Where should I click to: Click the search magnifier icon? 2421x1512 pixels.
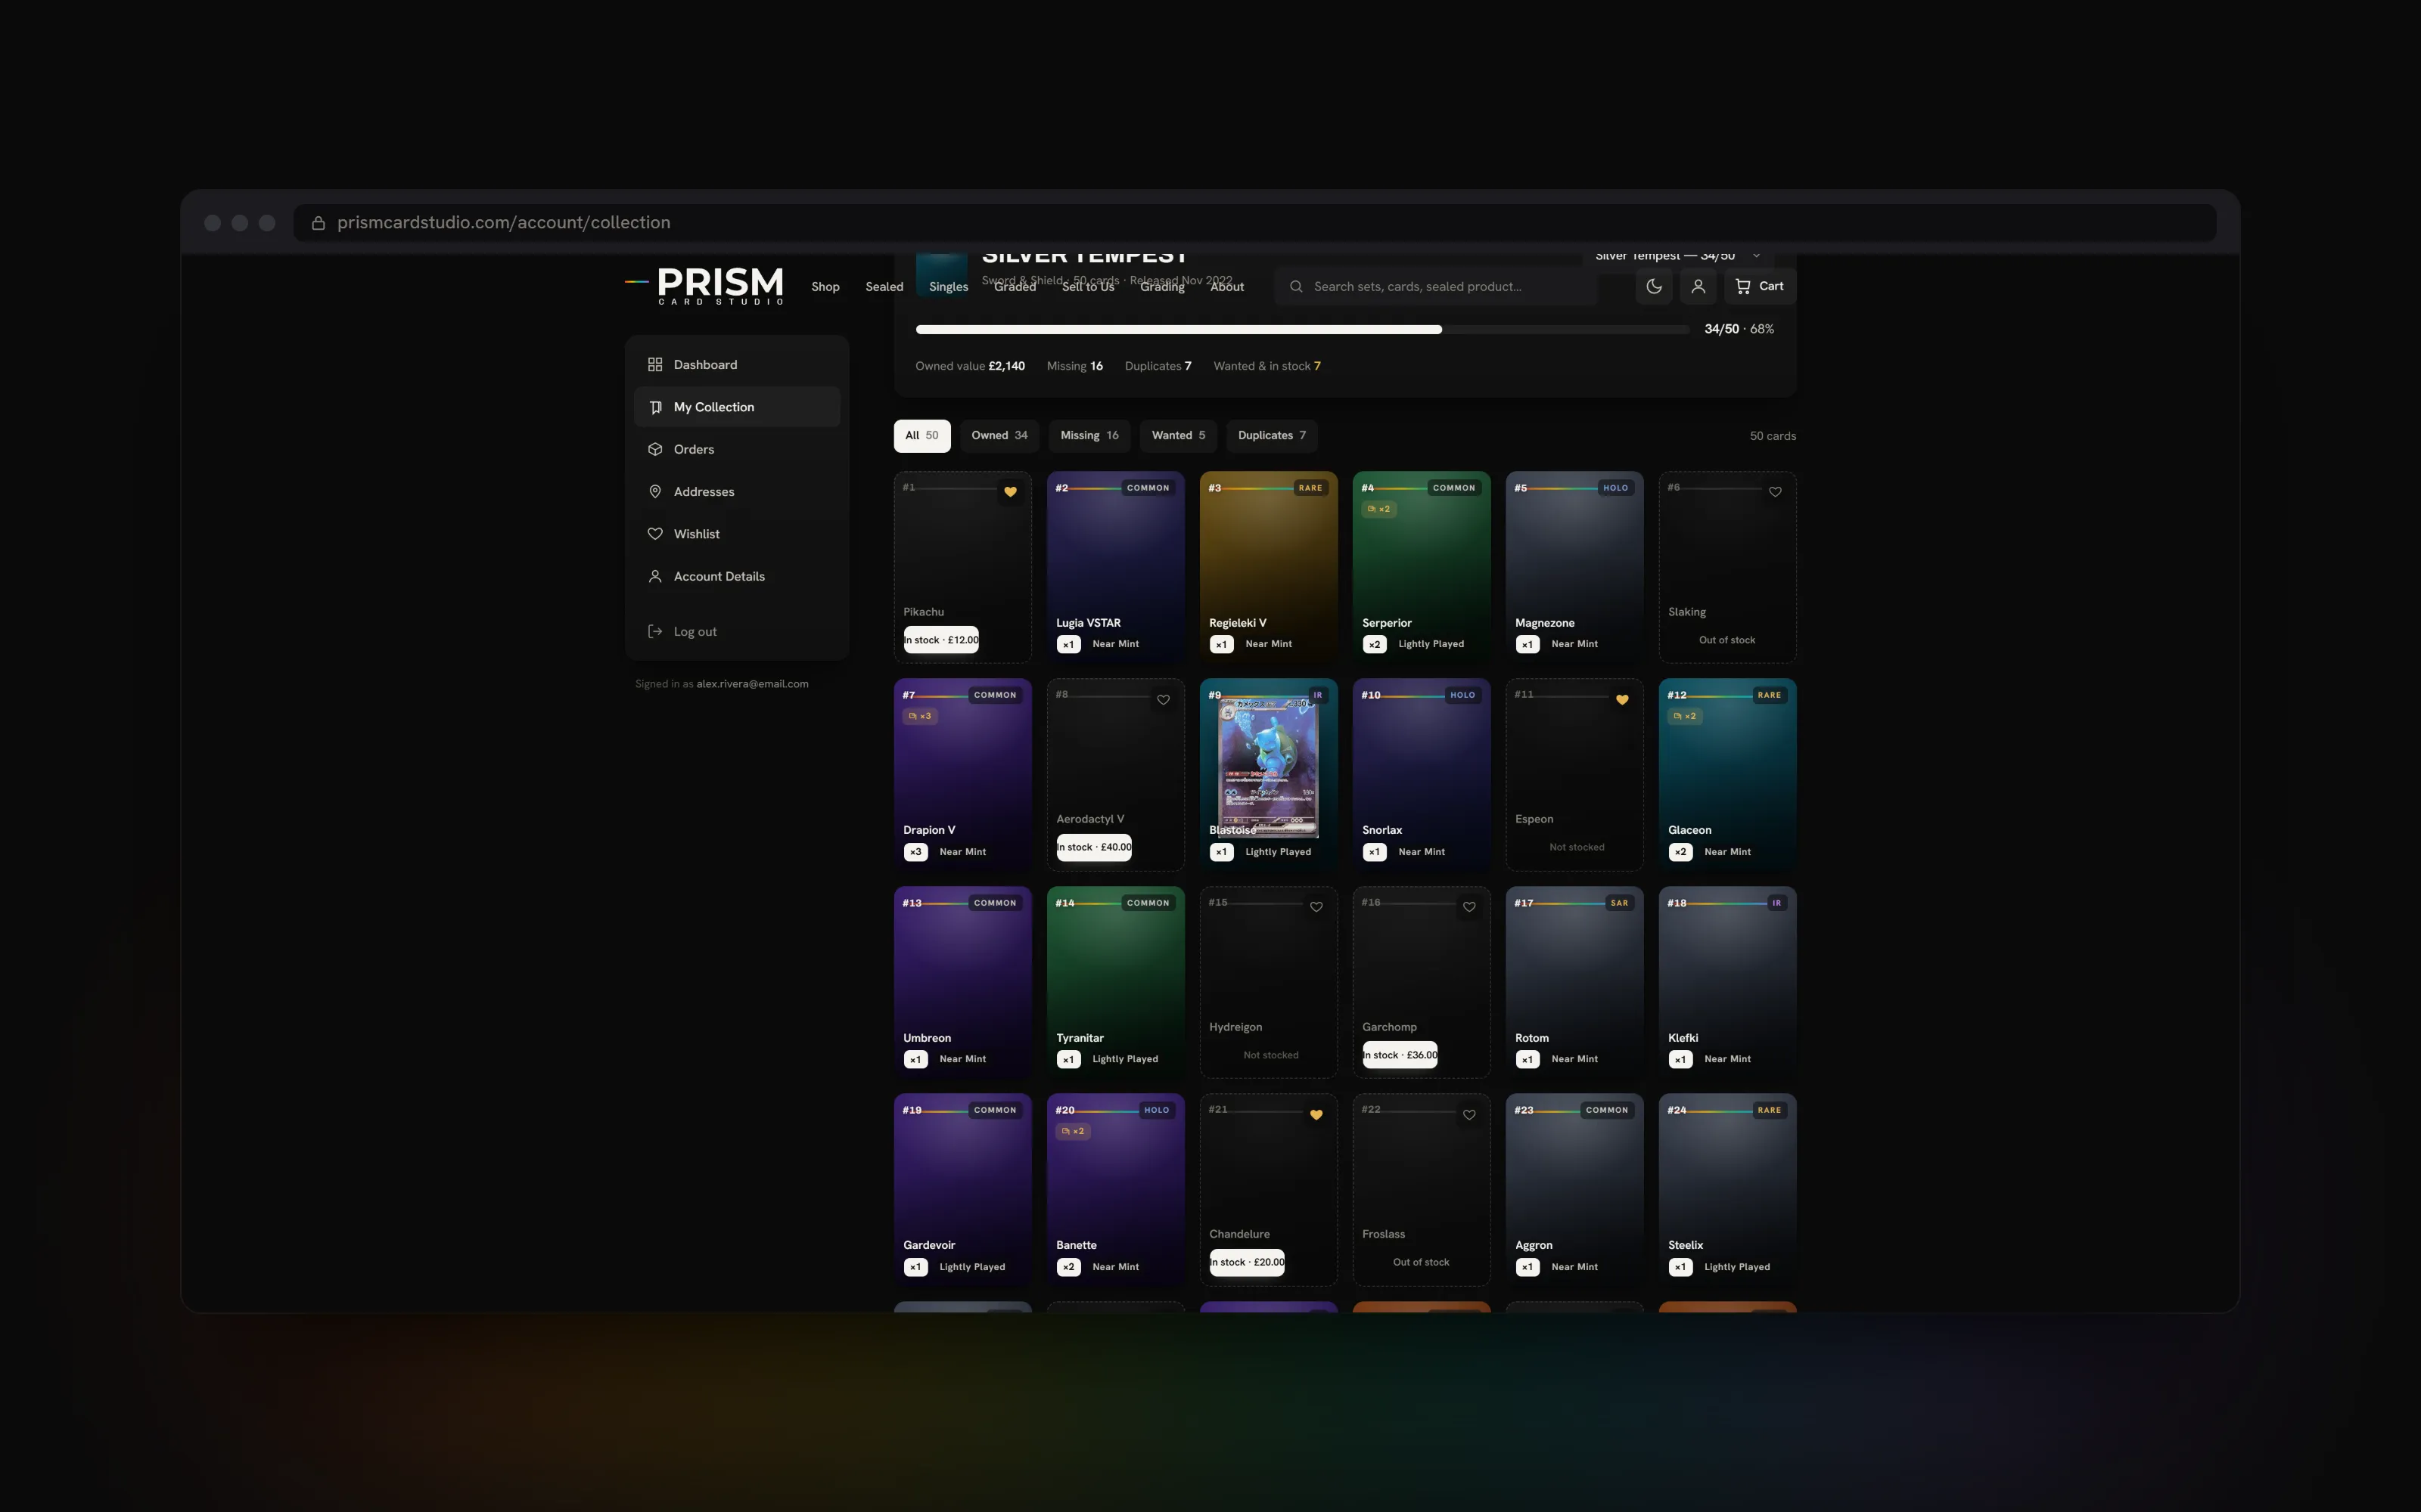pyautogui.click(x=1295, y=287)
